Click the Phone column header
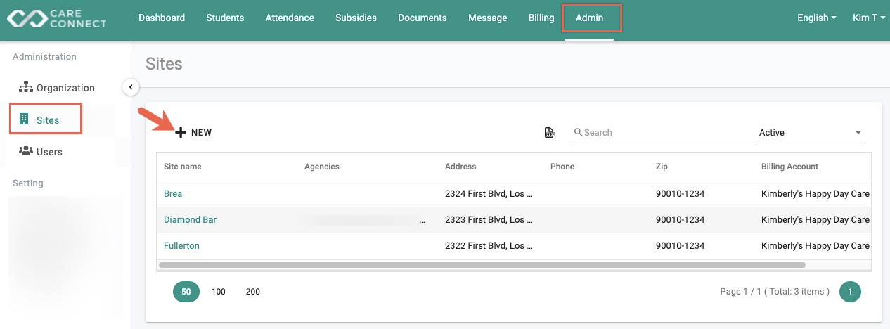This screenshot has width=890, height=329. pyautogui.click(x=562, y=167)
